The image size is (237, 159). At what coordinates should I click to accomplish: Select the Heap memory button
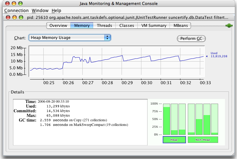click(x=174, y=140)
